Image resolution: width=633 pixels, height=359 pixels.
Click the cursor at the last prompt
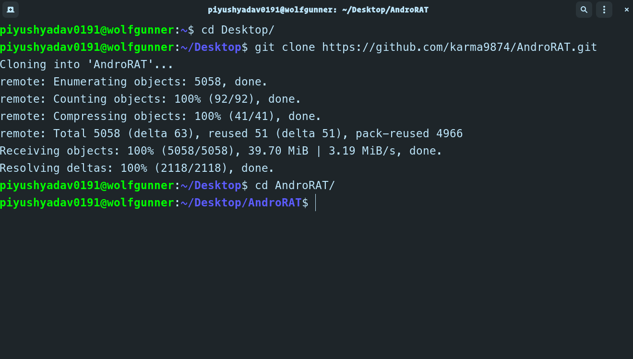point(315,203)
